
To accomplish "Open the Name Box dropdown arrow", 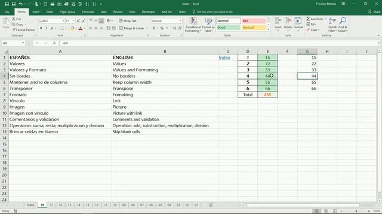I will coord(23,43).
